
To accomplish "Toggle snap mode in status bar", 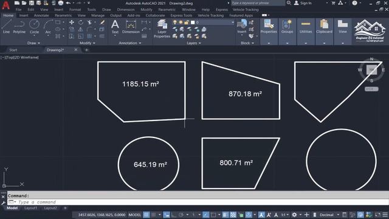I will [154, 215].
